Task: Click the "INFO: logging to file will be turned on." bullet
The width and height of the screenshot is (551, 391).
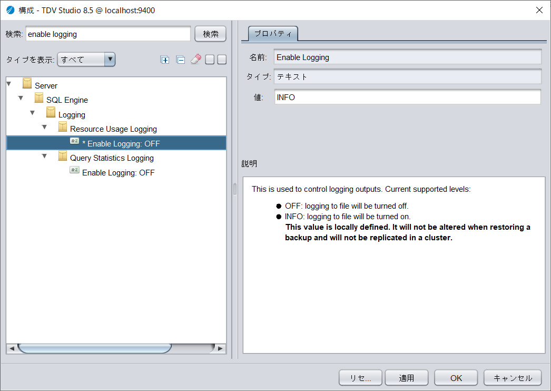Action: (348, 217)
